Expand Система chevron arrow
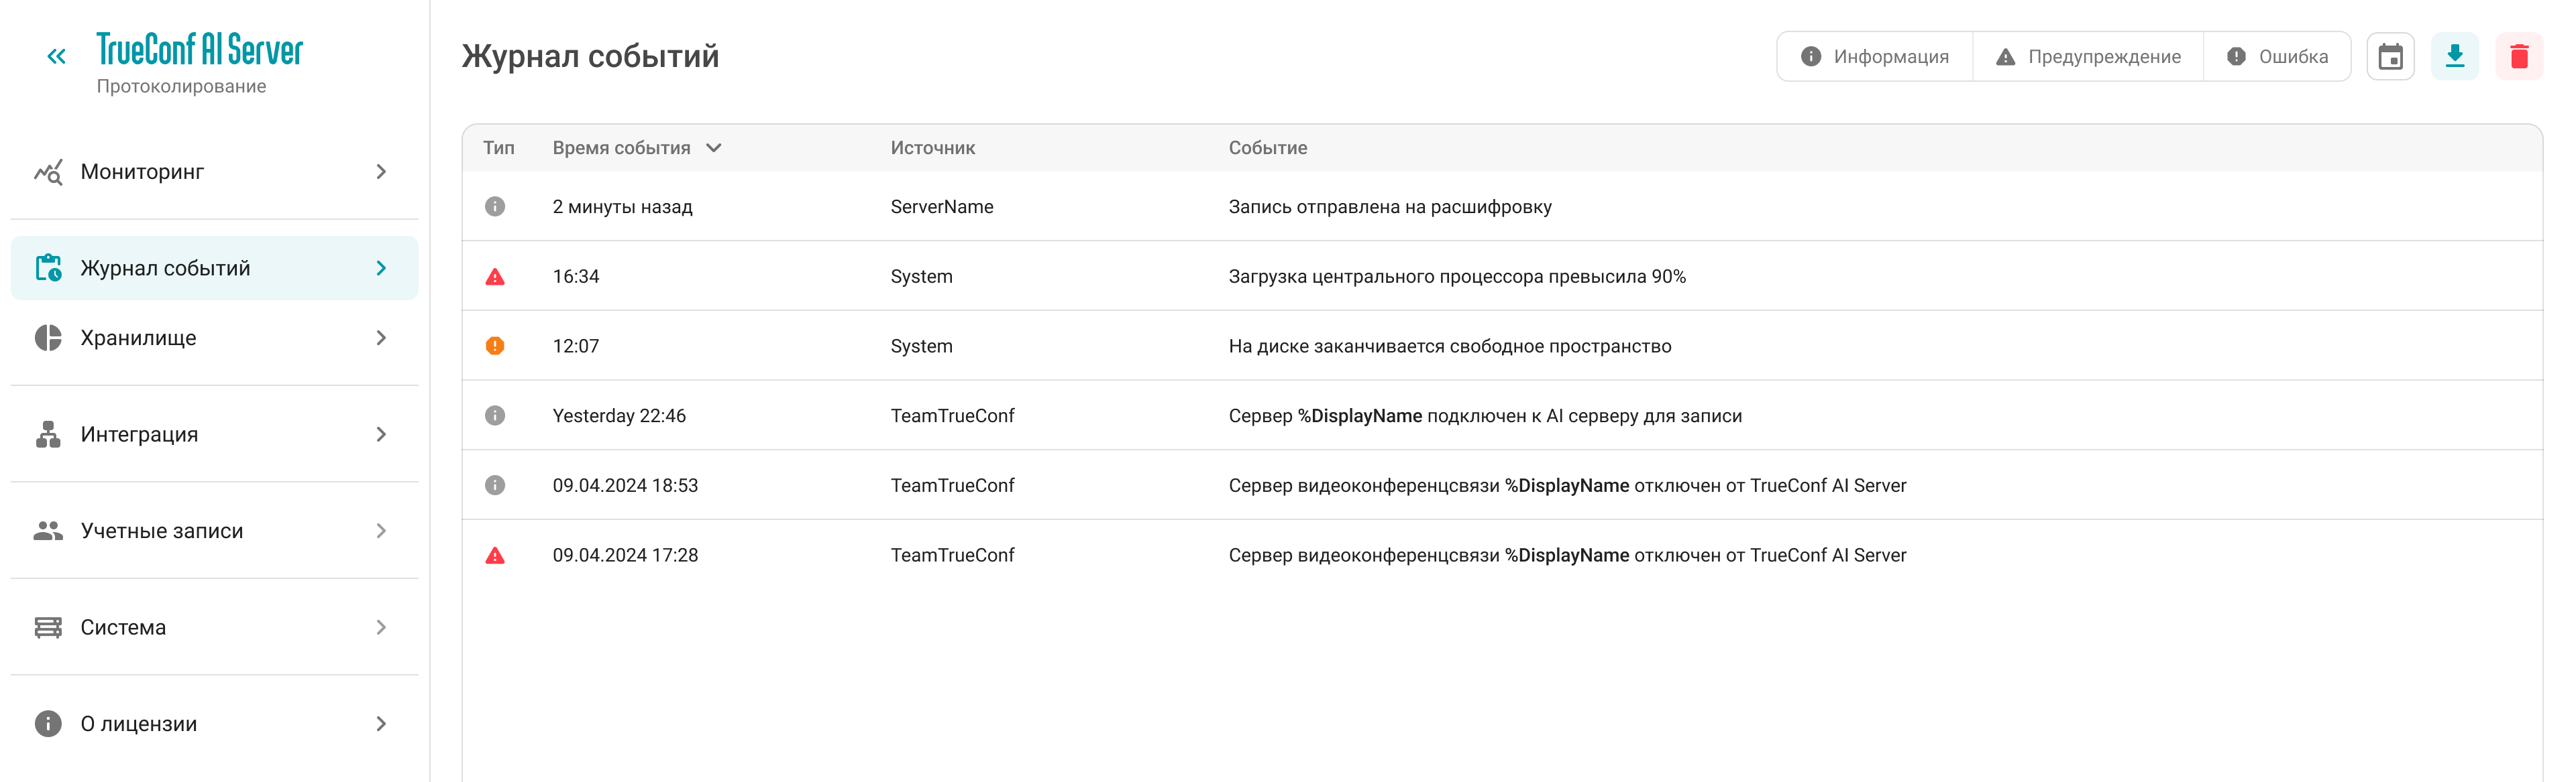Screen dimensions: 2576x782 (x=381, y=627)
